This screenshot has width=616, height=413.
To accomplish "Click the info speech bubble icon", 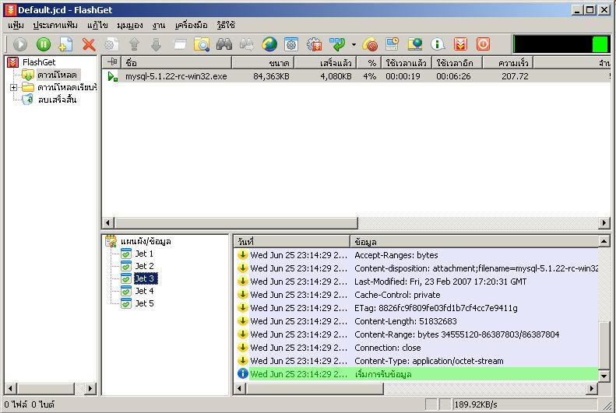I will pos(437,44).
